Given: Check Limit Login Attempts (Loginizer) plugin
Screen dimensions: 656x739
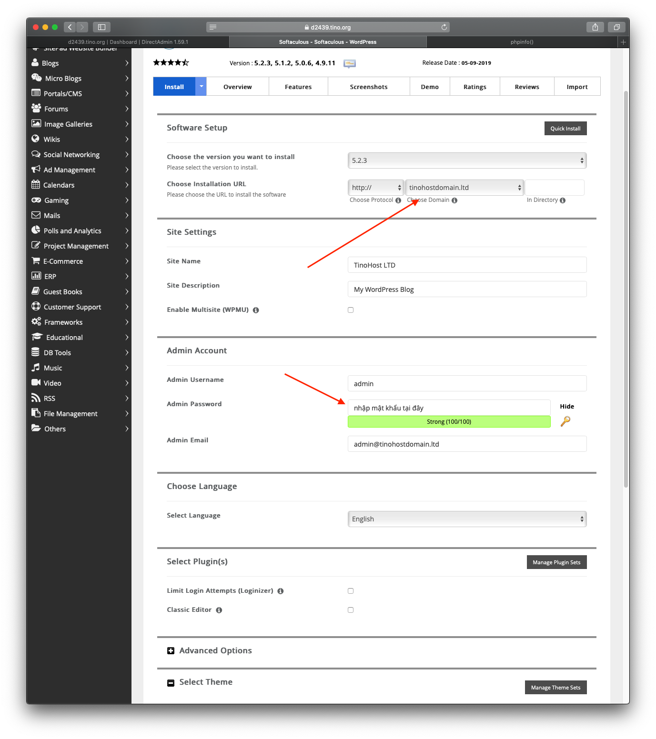Looking at the screenshot, I should click(351, 591).
